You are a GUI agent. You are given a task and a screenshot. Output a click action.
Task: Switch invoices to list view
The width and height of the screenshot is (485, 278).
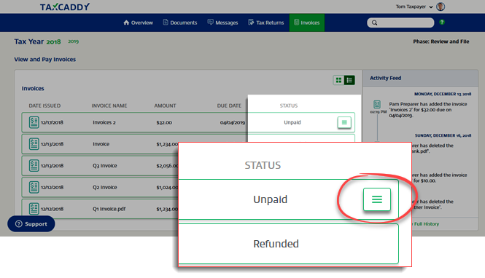pyautogui.click(x=349, y=80)
